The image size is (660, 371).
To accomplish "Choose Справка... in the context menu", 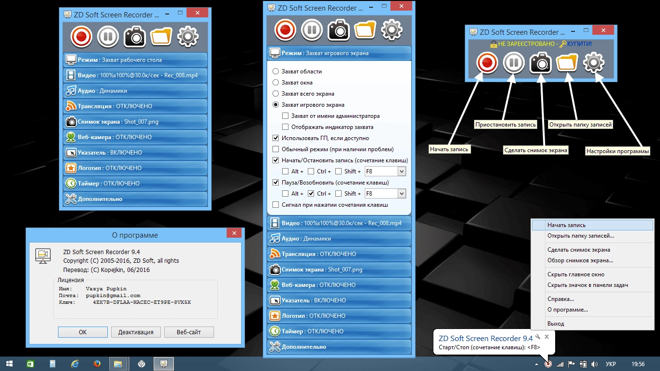I will 591,299.
